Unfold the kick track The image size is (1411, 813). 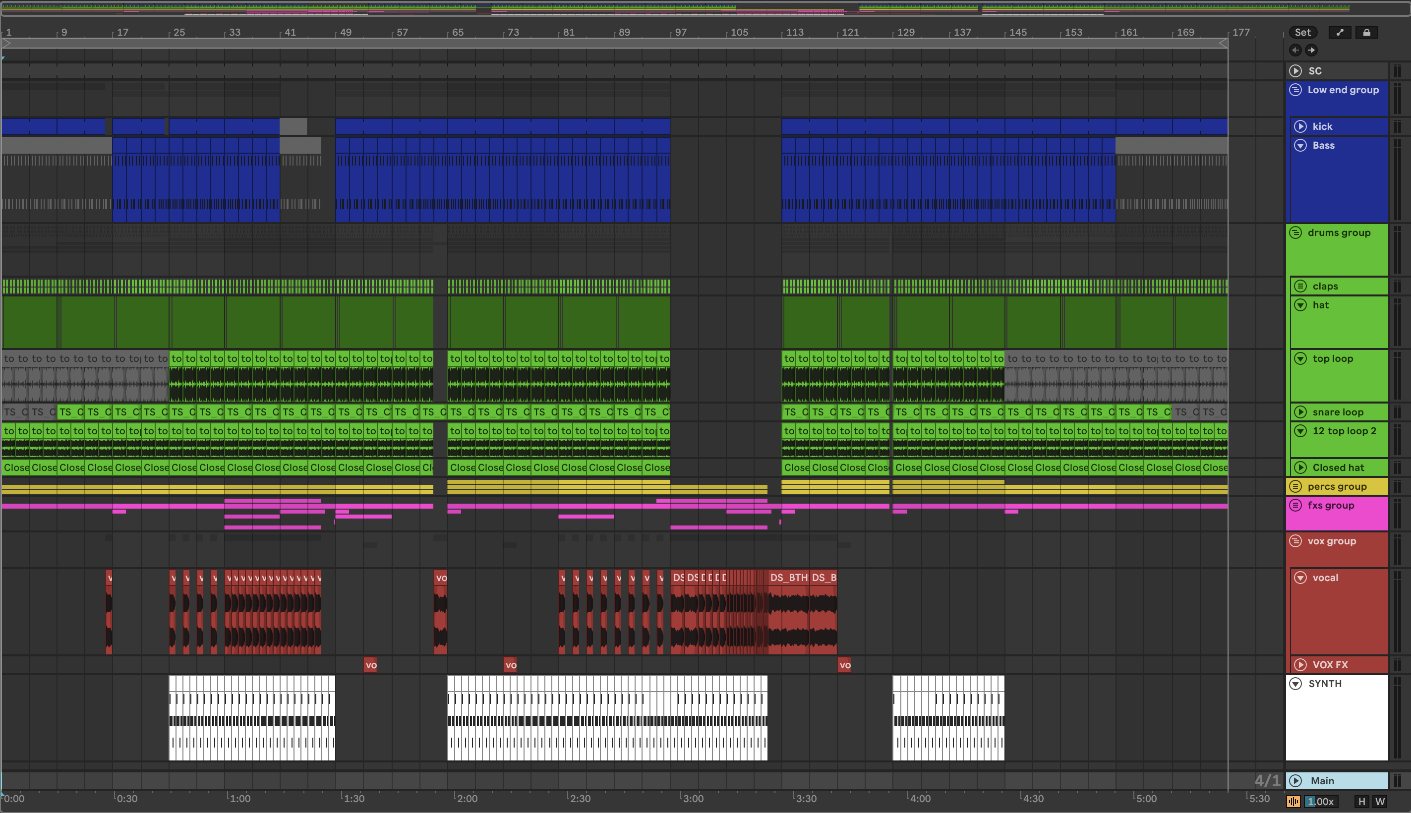[1300, 127]
